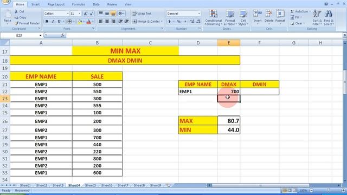Switch to the Page Layout ribbon tab
Viewport: 347px width, 195px height.
56,4
